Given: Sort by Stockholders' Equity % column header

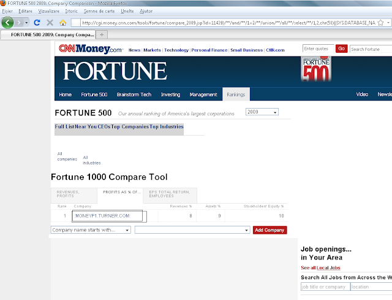Looking at the screenshot, I should pos(264,206).
